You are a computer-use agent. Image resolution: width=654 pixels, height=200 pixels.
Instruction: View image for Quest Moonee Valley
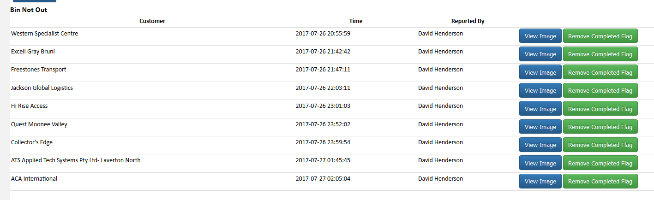click(x=540, y=127)
